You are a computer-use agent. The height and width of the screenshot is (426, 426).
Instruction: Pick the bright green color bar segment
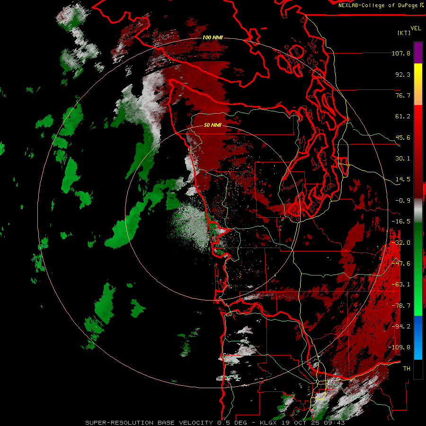tap(418, 304)
